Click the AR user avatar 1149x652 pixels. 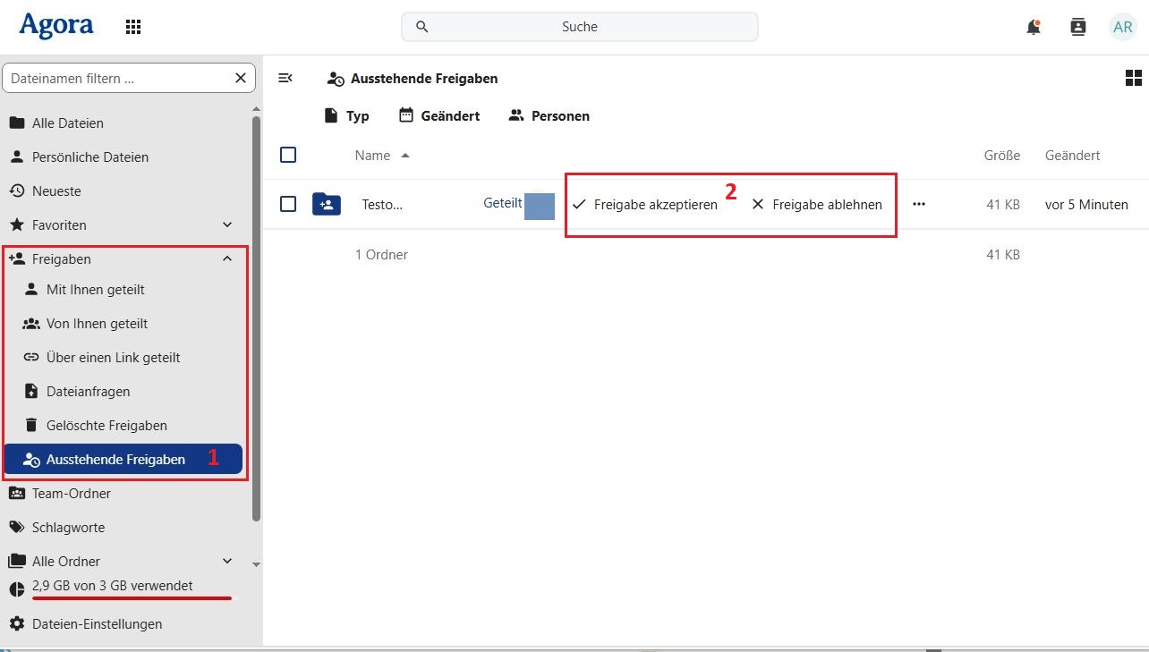1122,27
